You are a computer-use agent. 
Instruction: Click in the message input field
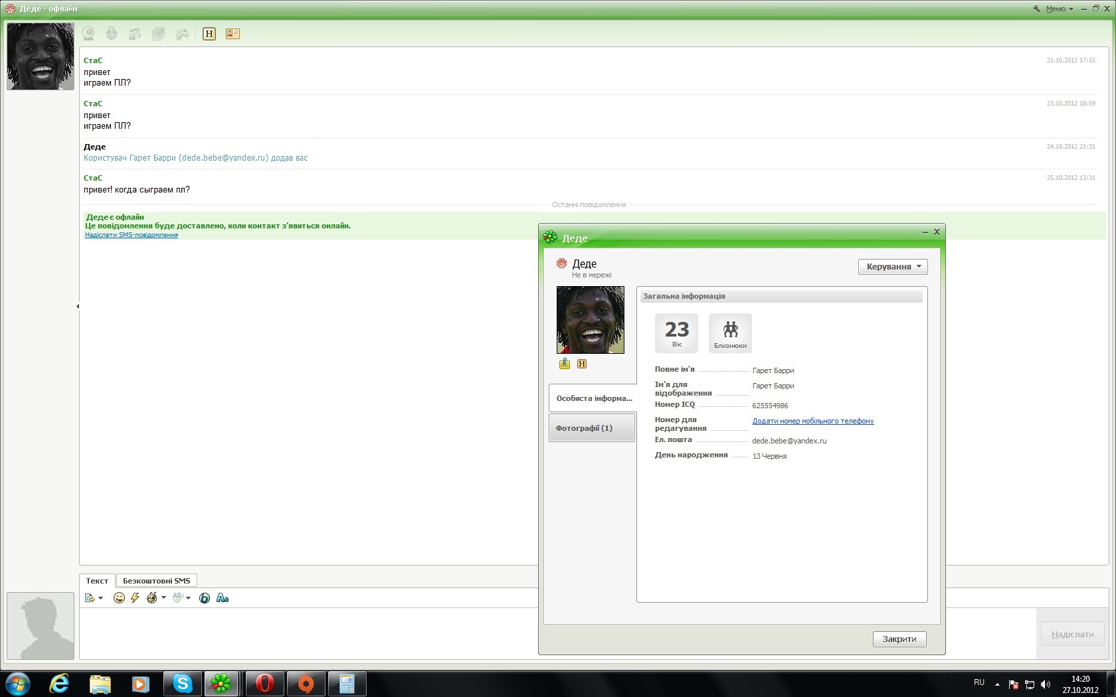click(558, 633)
